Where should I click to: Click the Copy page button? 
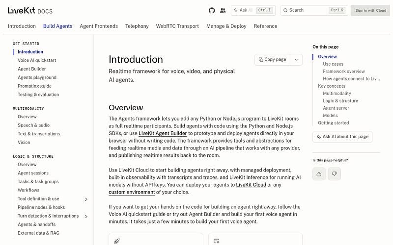coord(273,59)
